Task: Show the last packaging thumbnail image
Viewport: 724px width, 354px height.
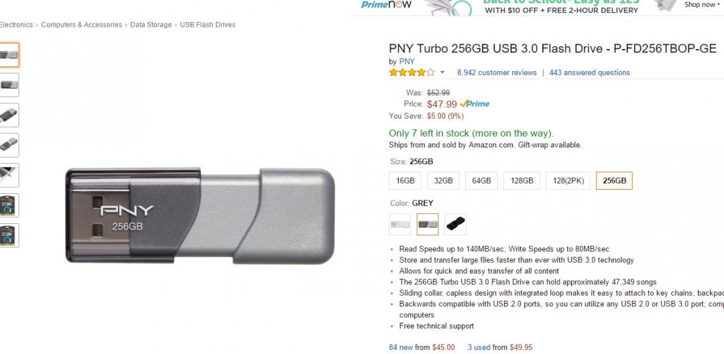Action: [9, 235]
